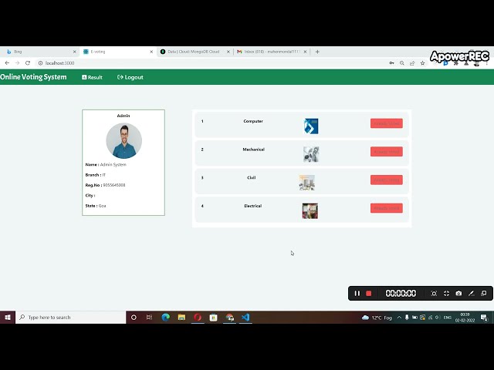
Task: Click the recorder fullscreen region icon
Action: click(446, 293)
